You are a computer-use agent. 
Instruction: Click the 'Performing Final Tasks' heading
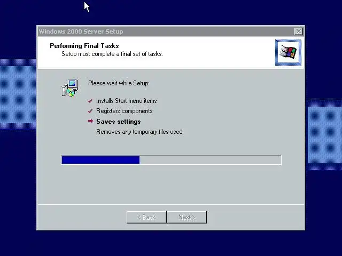tap(84, 46)
